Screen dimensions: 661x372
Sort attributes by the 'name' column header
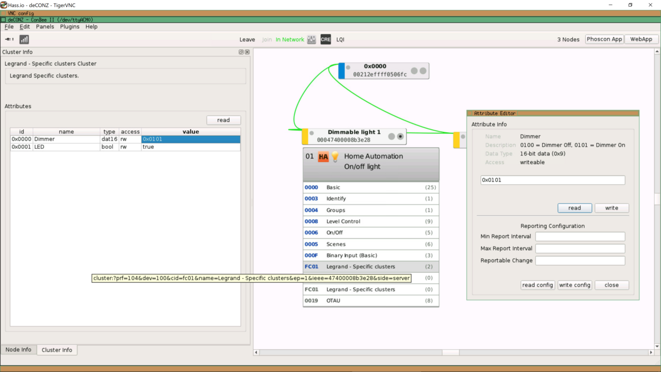click(66, 132)
